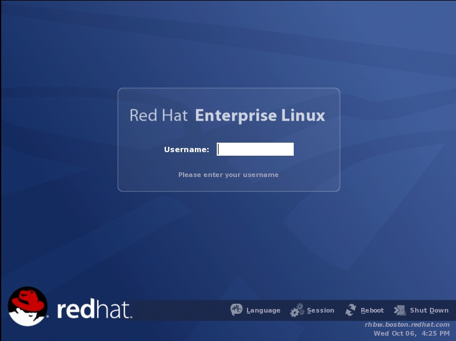Open the Session menu label
The image size is (456, 341).
pyautogui.click(x=320, y=310)
